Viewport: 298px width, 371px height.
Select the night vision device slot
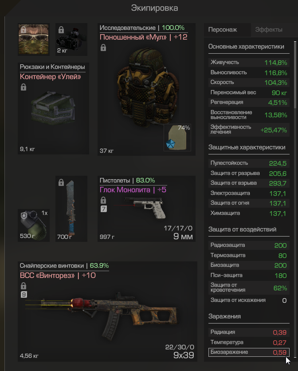pos(71,39)
